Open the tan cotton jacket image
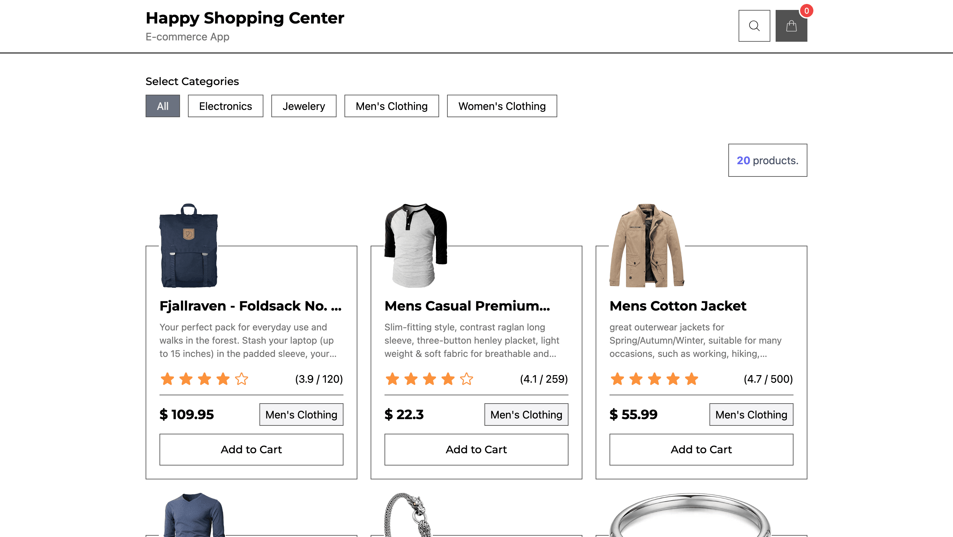 pyautogui.click(x=647, y=245)
